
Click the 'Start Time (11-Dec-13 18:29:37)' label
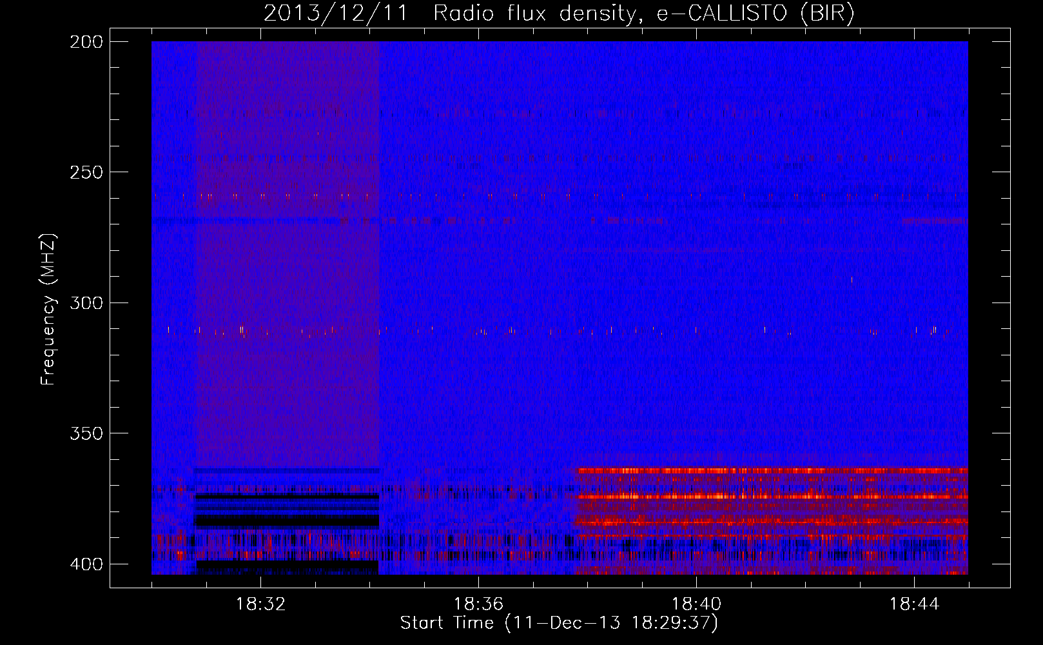(x=559, y=623)
